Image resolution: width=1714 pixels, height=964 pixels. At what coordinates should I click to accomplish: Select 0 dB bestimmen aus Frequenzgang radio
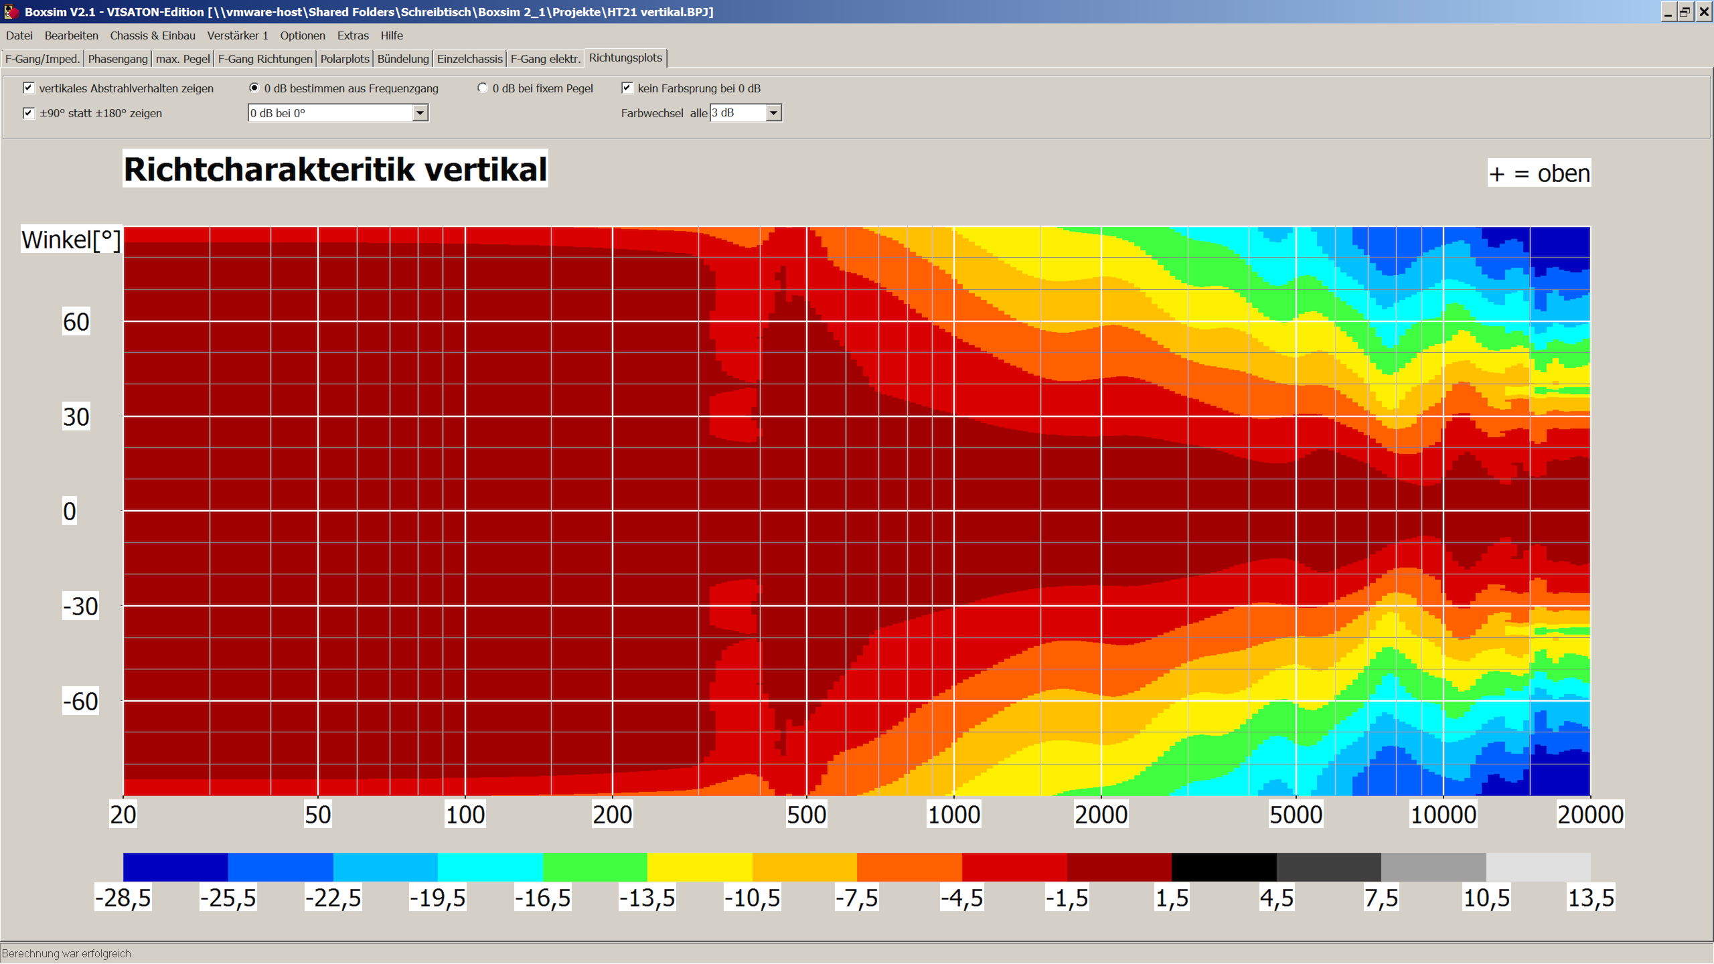click(x=254, y=88)
